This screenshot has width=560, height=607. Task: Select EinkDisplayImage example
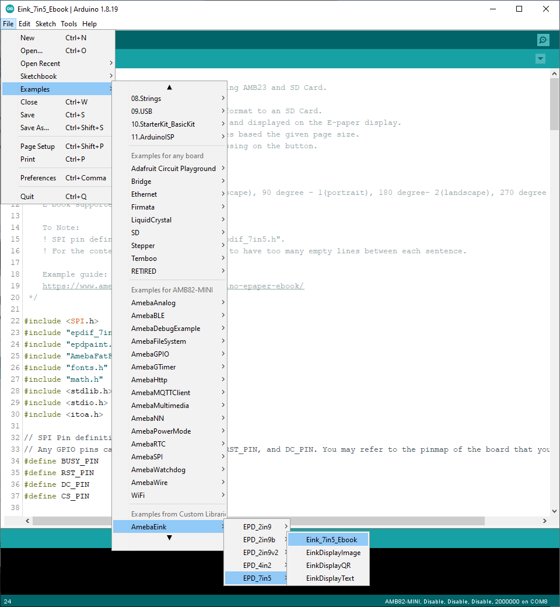click(333, 553)
